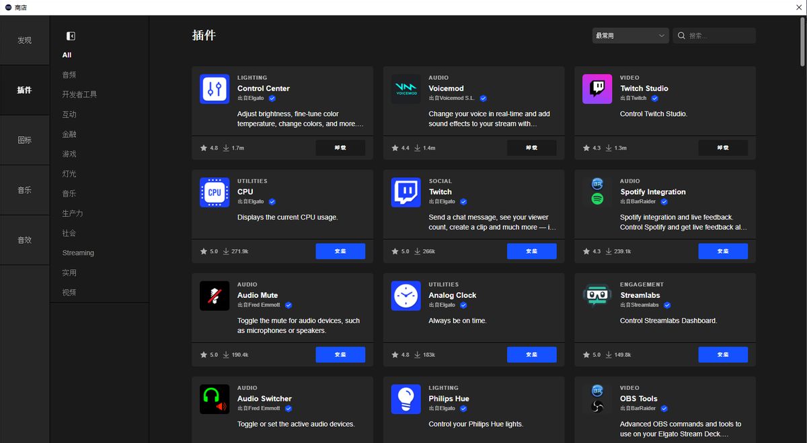The width and height of the screenshot is (807, 443).
Task: Open the "Philips Hue" plugin title
Action: [x=449, y=399]
